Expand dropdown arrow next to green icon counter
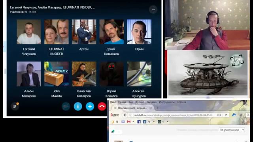The image size is (253, 142). coord(167,122)
